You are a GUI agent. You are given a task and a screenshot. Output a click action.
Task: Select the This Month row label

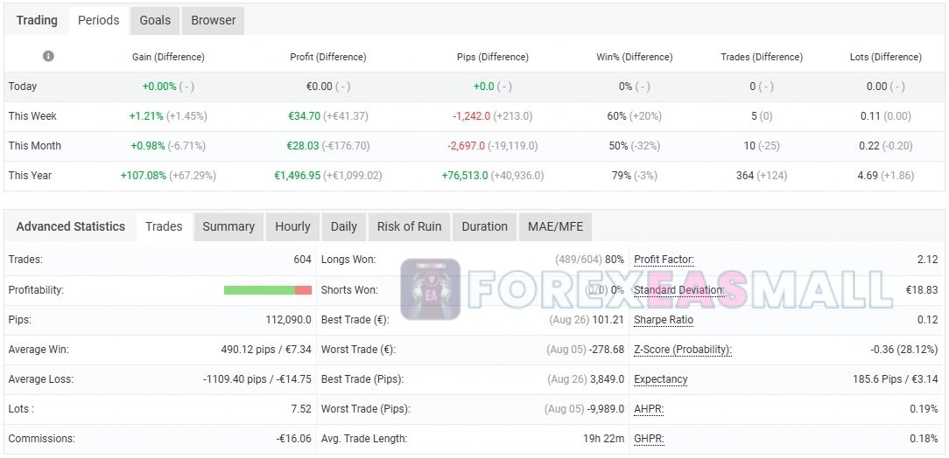34,146
